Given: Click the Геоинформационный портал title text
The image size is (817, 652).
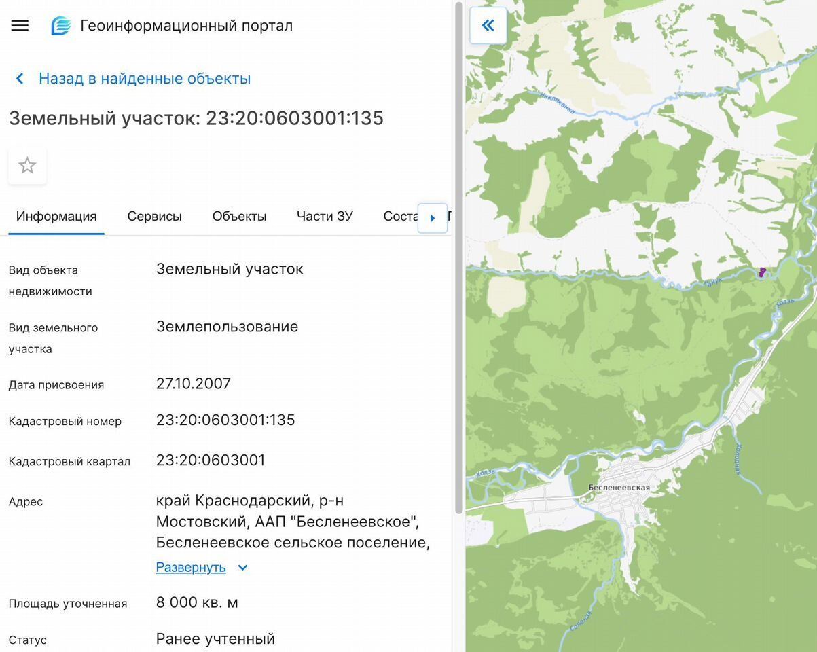Looking at the screenshot, I should pos(187,26).
